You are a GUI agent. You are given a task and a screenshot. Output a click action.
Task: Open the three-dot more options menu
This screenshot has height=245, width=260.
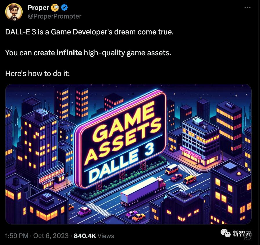tap(247, 8)
